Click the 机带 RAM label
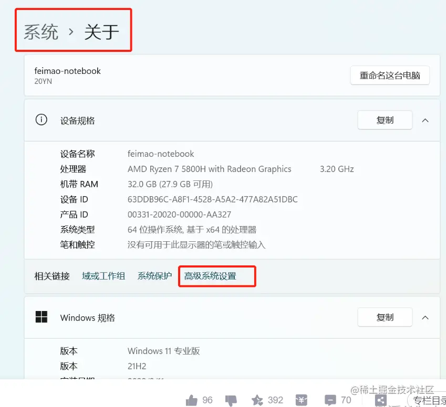This screenshot has height=407, width=446. pos(79,184)
